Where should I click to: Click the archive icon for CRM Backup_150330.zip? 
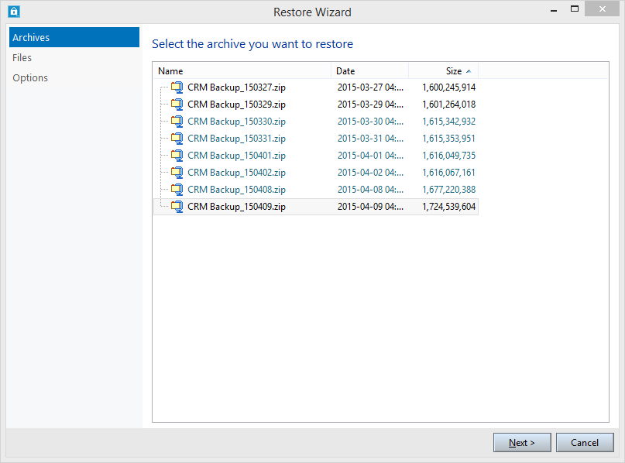[x=177, y=122]
